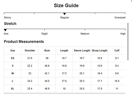
Task: Click the Shoulder column header
Action: coord(30,51)
